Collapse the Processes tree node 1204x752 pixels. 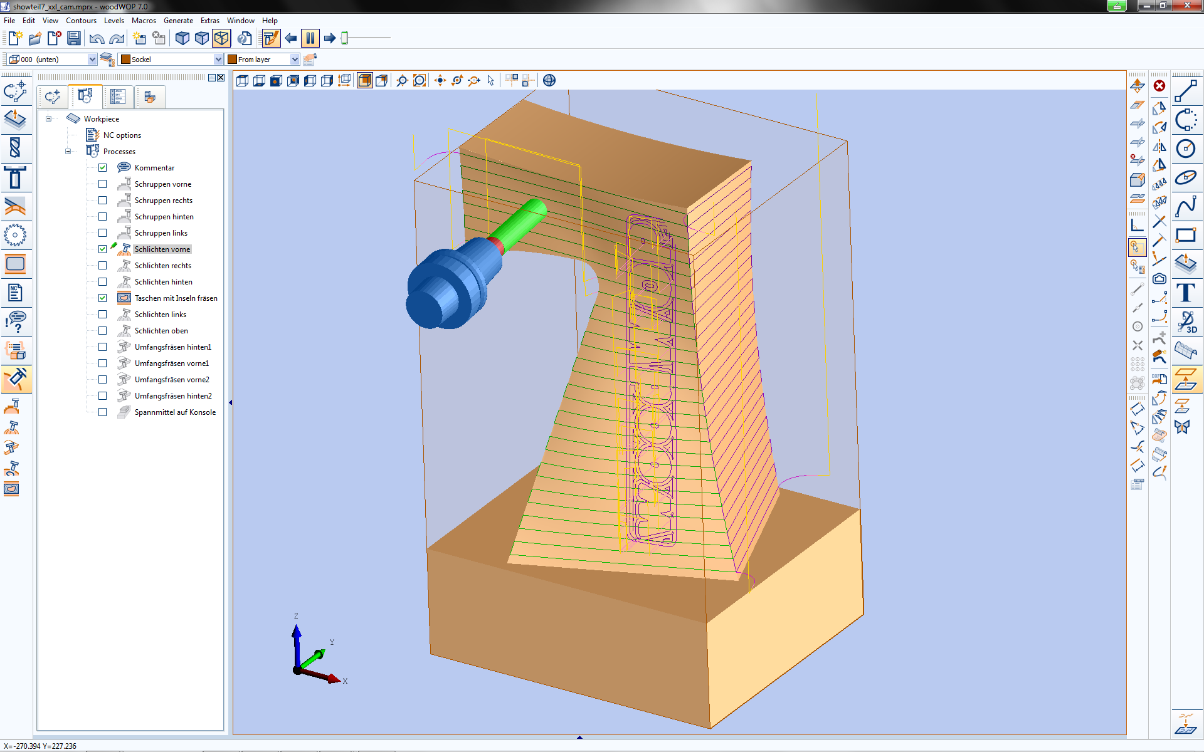[68, 151]
